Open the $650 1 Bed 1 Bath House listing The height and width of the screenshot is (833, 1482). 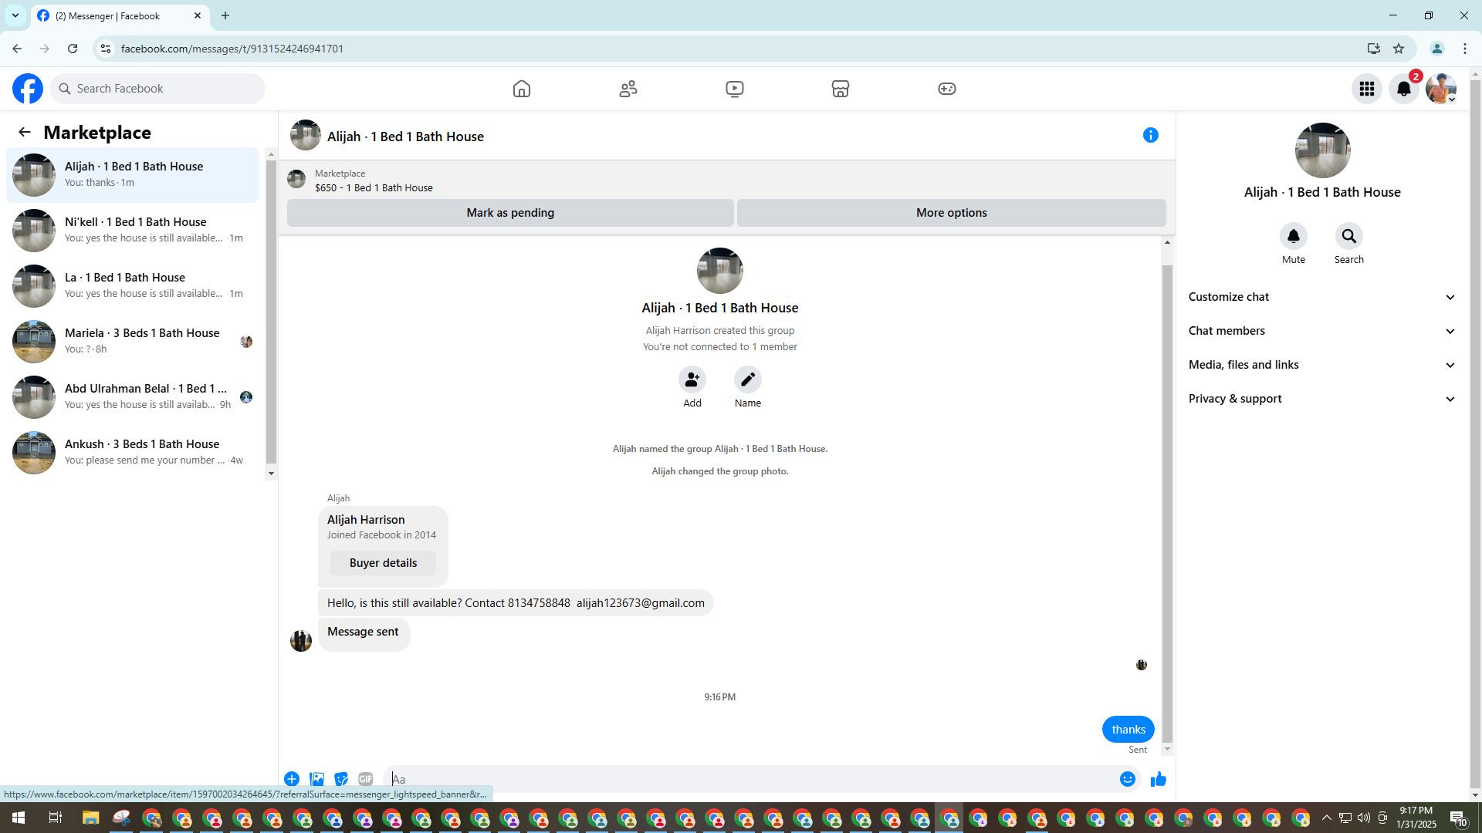(x=374, y=188)
